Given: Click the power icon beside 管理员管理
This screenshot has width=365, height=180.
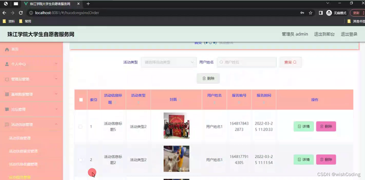Looking at the screenshot, I should [7, 79].
